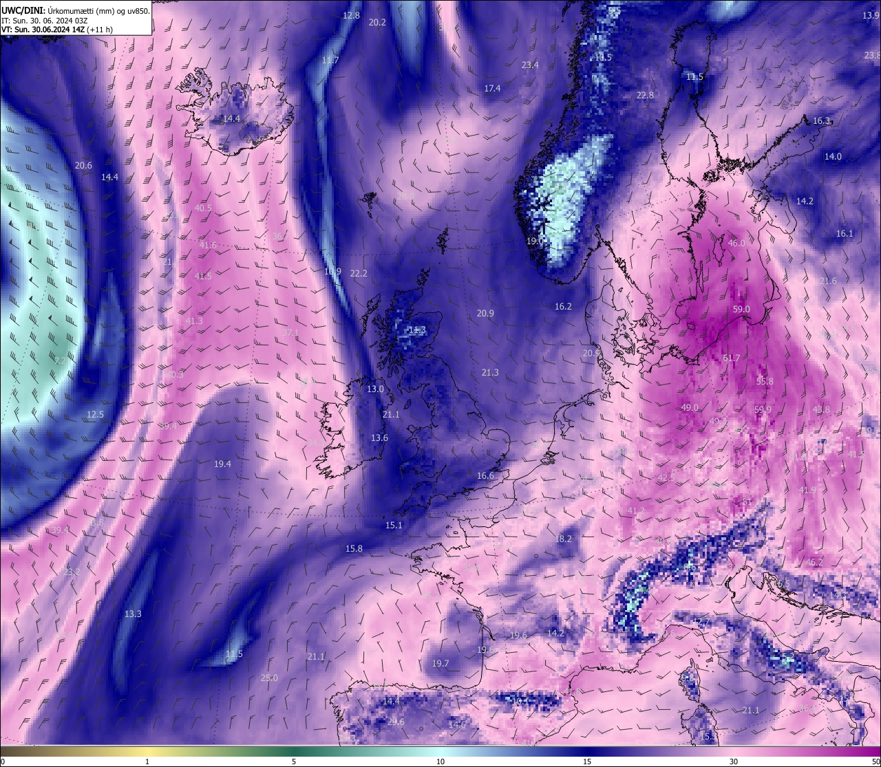Click the 22.8 map value
This screenshot has width=881, height=767.
point(645,95)
